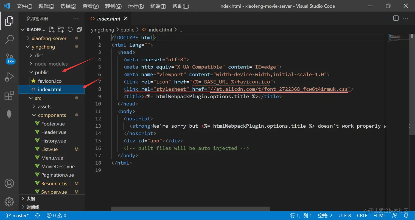
Task: Collapse the src folder
Action: click(x=38, y=98)
